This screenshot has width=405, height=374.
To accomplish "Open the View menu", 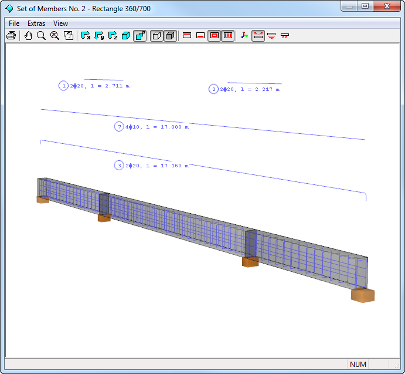I will [60, 23].
